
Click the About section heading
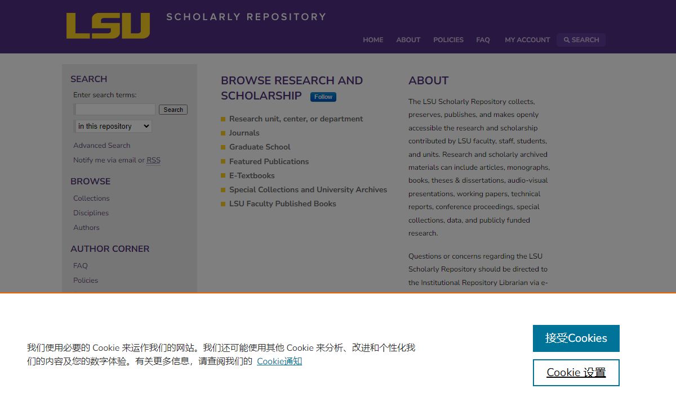[429, 80]
